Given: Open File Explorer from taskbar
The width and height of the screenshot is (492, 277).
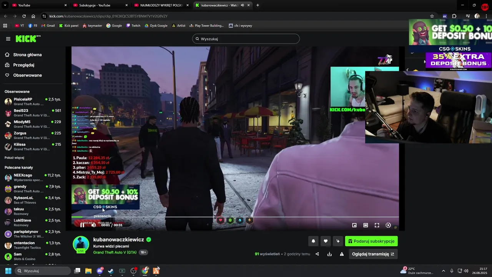Looking at the screenshot, I should [88, 271].
